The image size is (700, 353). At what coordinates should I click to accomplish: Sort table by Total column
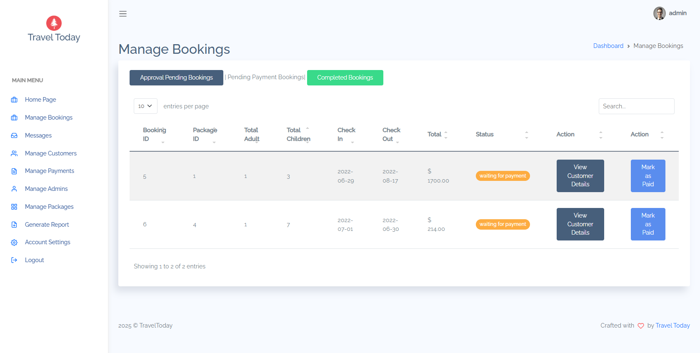[x=437, y=134]
